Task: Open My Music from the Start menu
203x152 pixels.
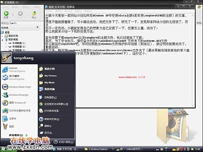Action: pos(56,82)
